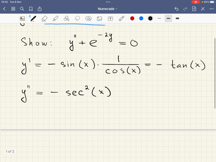Tap the battery status indicator
The height and width of the screenshot is (162, 216).
[x=209, y=2]
